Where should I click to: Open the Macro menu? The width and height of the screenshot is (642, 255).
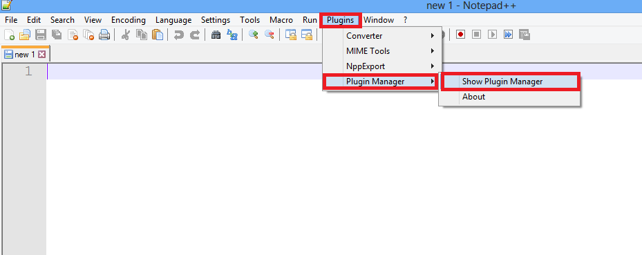[x=281, y=19]
